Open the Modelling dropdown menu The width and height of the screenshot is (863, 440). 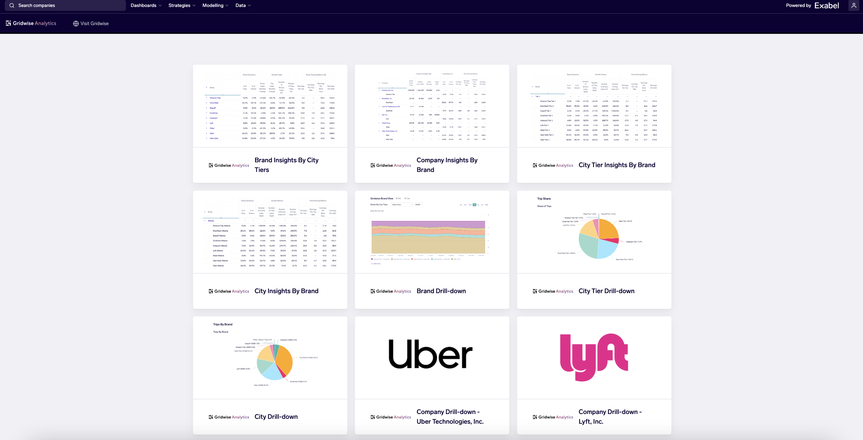(x=215, y=5)
